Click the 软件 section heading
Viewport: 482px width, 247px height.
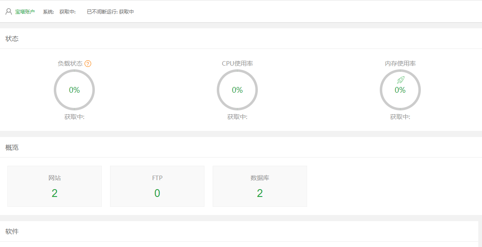12,232
